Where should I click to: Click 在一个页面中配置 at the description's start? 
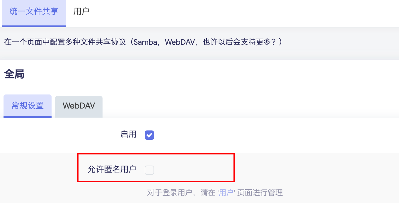coord(33,42)
